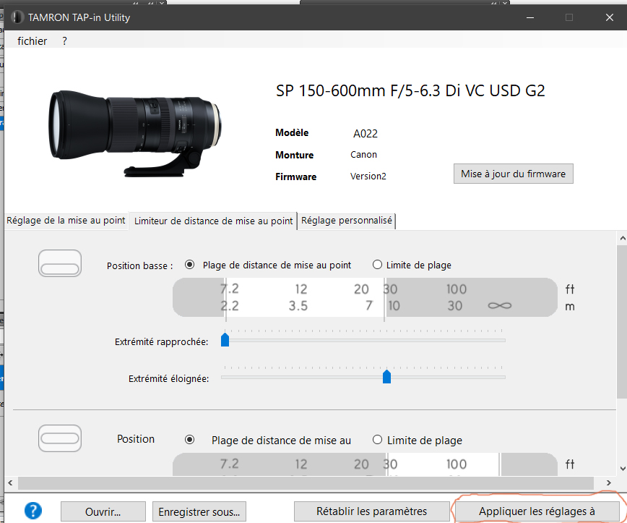
Task: Click the horizontal scrollbar right arrow
Action: click(609, 483)
